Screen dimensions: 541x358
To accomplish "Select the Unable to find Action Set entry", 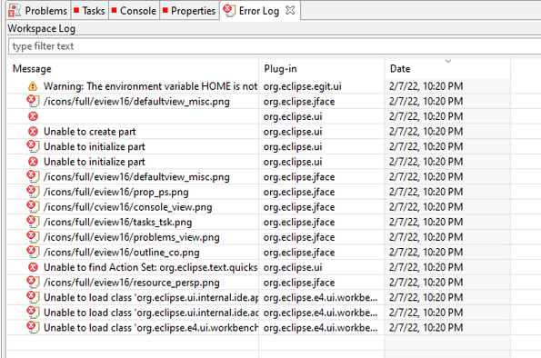I will [x=150, y=267].
